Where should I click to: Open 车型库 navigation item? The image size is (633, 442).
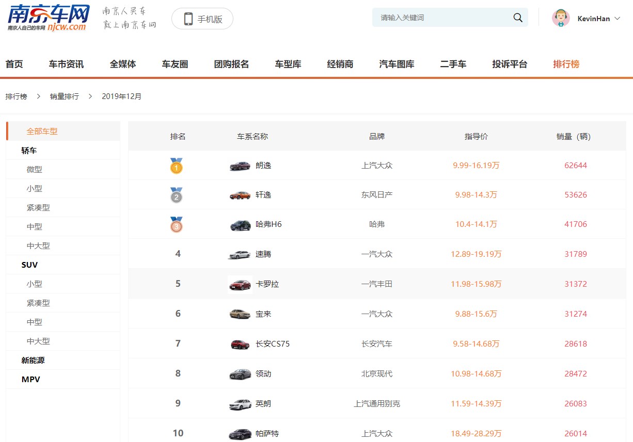coord(288,64)
